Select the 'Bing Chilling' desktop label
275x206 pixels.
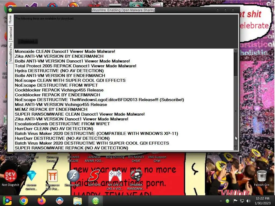(115, 157)
